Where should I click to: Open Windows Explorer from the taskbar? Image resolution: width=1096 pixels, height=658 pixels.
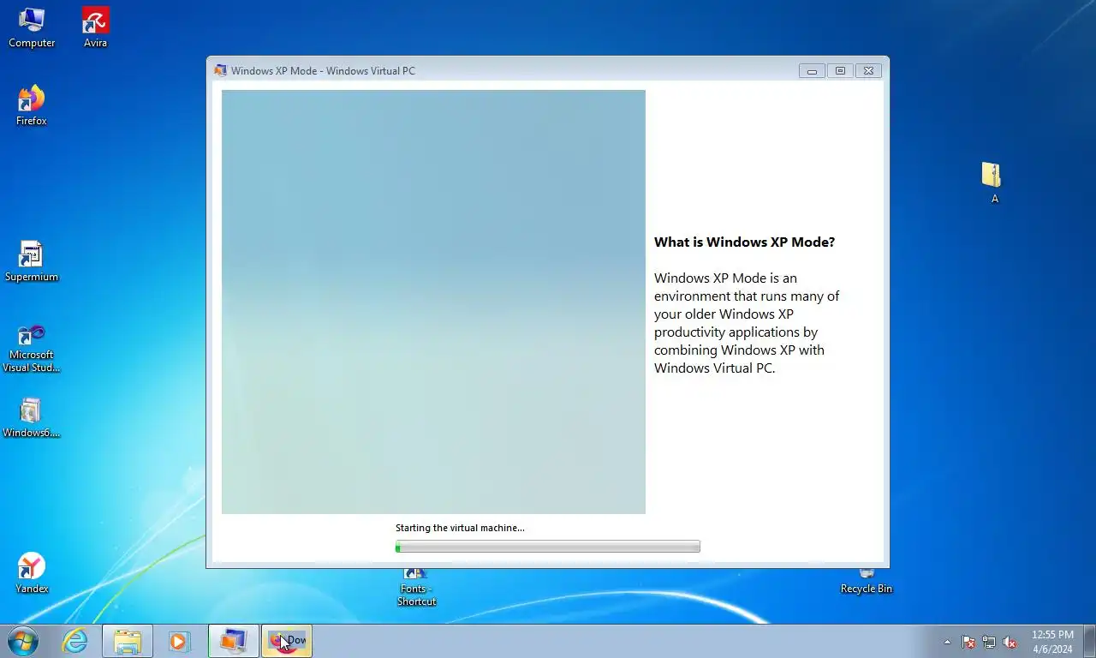click(x=128, y=641)
